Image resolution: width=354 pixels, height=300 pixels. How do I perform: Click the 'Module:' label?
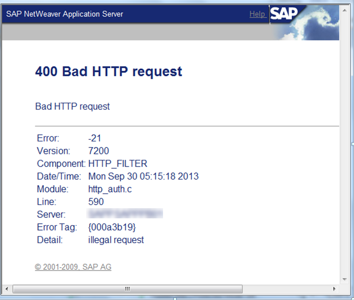pos(52,189)
